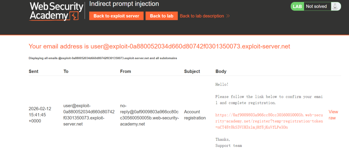Screen dimensions: 349x153
Task: Click the flask icon in the lab status
Action: pyautogui.click(x=335, y=6)
